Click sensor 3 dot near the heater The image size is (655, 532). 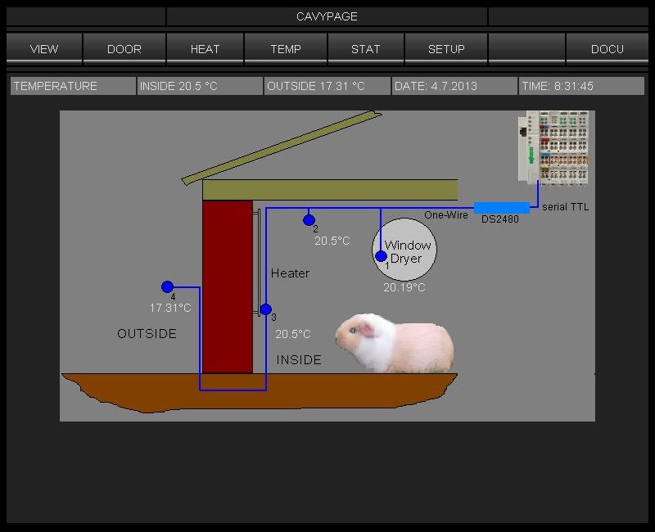point(265,309)
